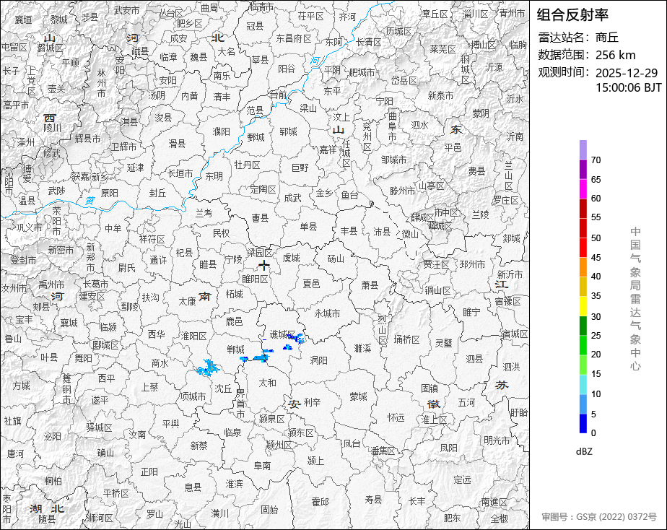Click the 萧县 map label
Image resolution: width=667 pixels, height=530 pixels.
pyautogui.click(x=370, y=284)
